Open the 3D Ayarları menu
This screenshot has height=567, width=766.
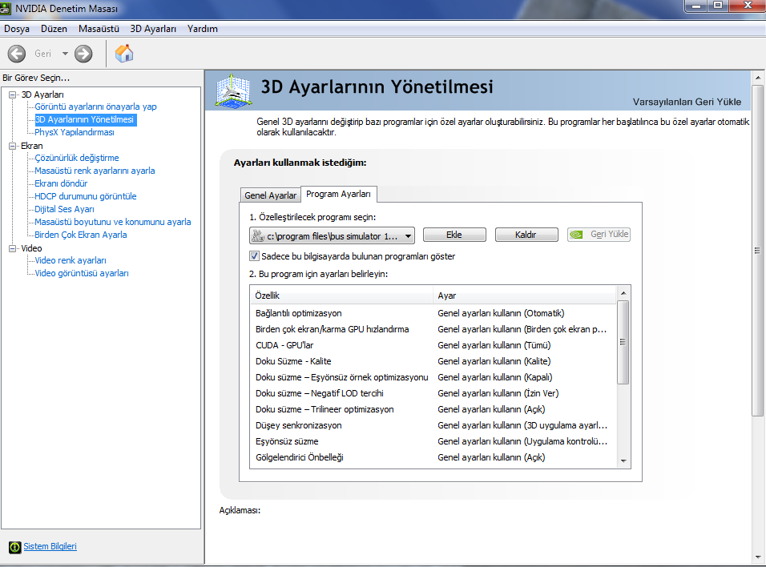pos(153,29)
